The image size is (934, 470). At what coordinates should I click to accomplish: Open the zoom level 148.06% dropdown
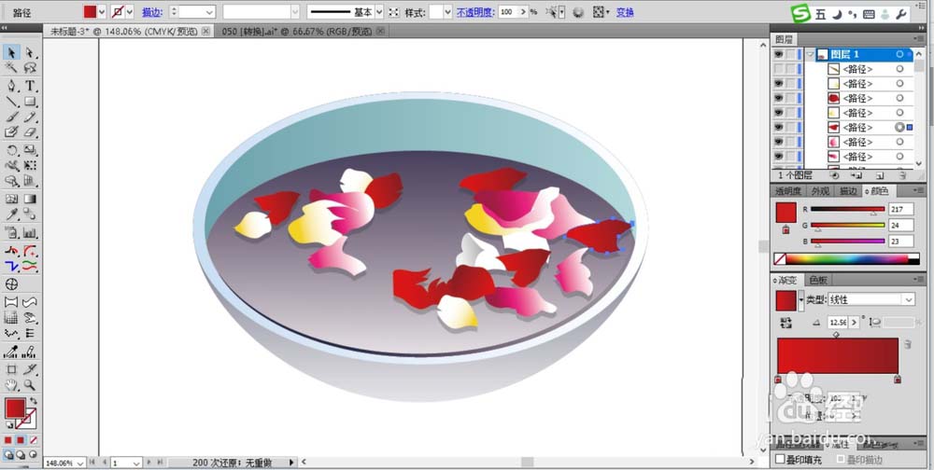(x=78, y=463)
